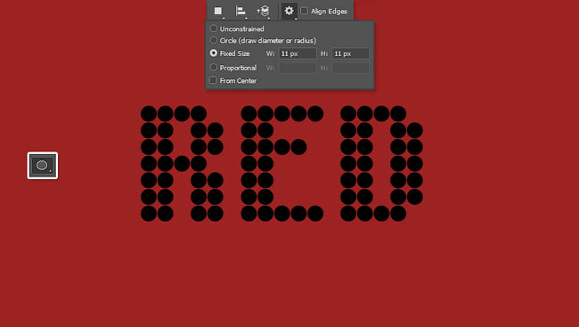The image size is (579, 327).
Task: Select the Proportional radio option
Action: click(214, 67)
